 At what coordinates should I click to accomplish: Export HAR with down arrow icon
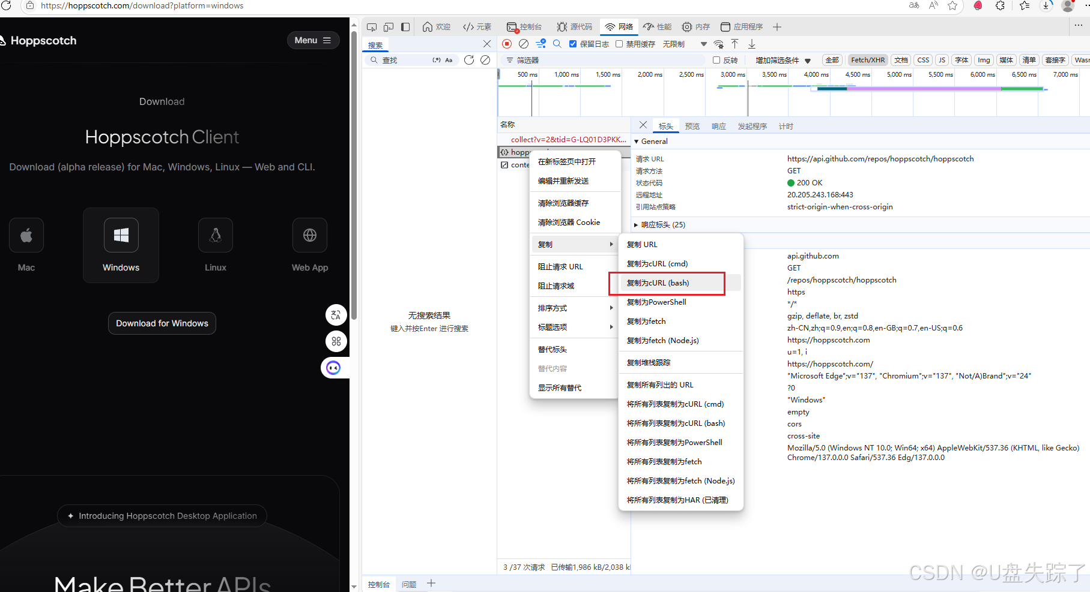click(x=752, y=44)
